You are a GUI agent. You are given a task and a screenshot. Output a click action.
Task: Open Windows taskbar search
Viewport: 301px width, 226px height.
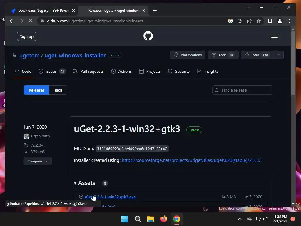pyautogui.click(x=138, y=219)
